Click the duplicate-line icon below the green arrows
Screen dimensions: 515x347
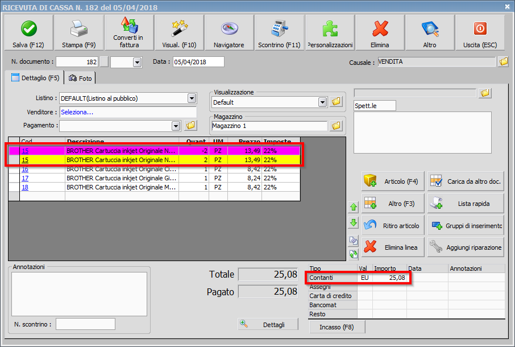pos(354,241)
